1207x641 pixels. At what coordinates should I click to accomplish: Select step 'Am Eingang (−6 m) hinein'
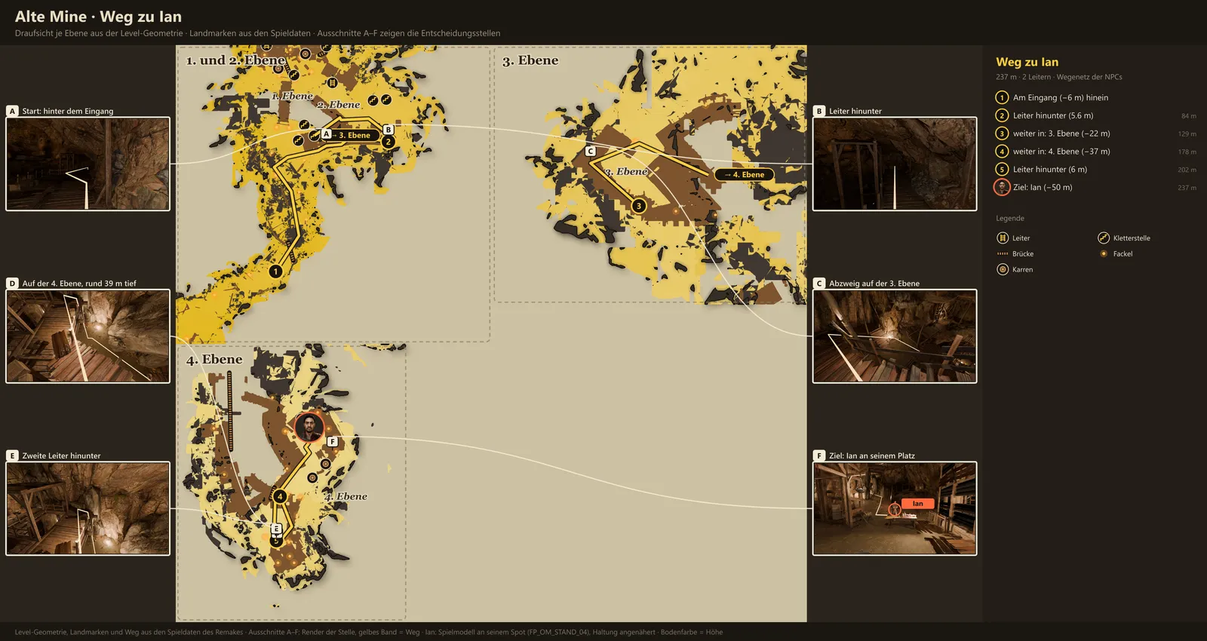point(1095,97)
